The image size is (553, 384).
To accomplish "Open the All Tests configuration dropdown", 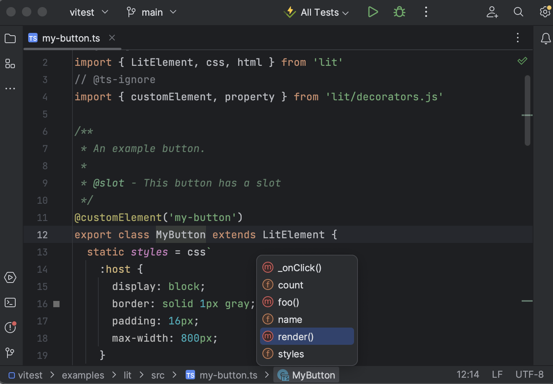I will point(316,12).
